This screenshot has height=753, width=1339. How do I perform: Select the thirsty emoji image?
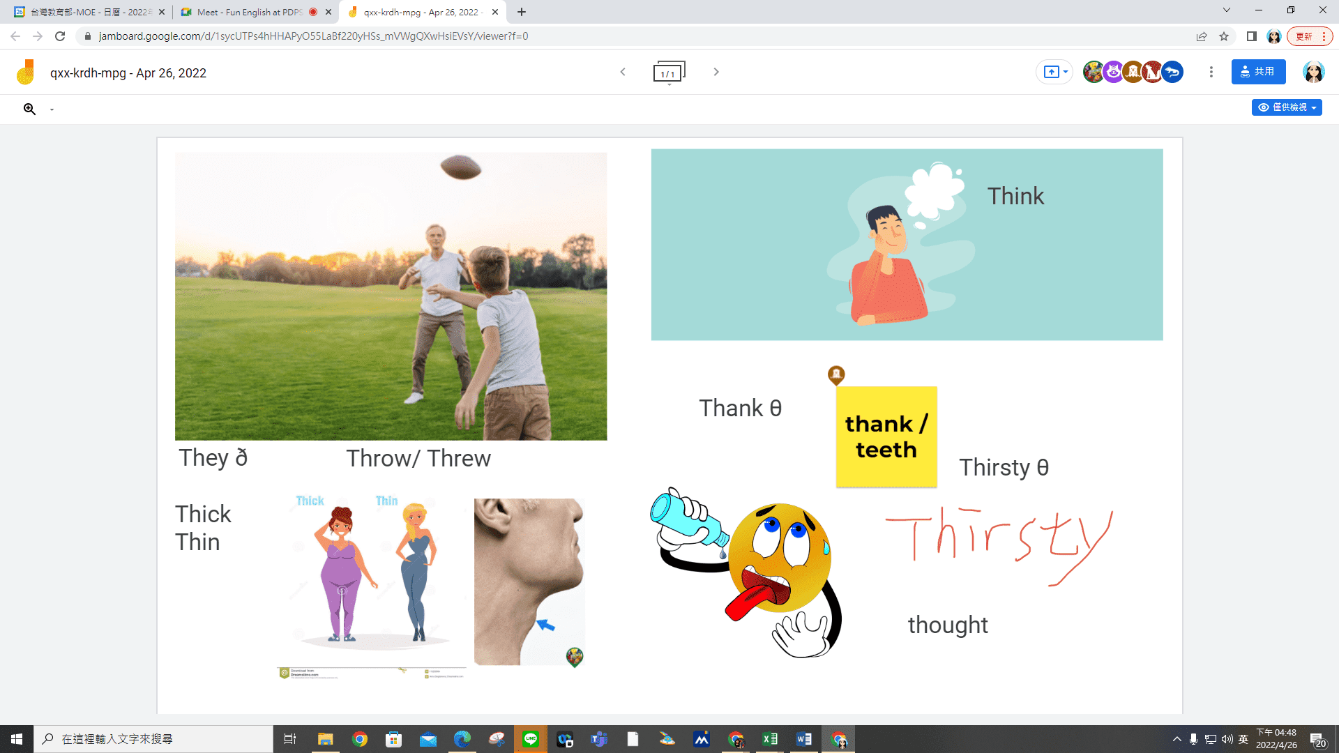click(746, 572)
